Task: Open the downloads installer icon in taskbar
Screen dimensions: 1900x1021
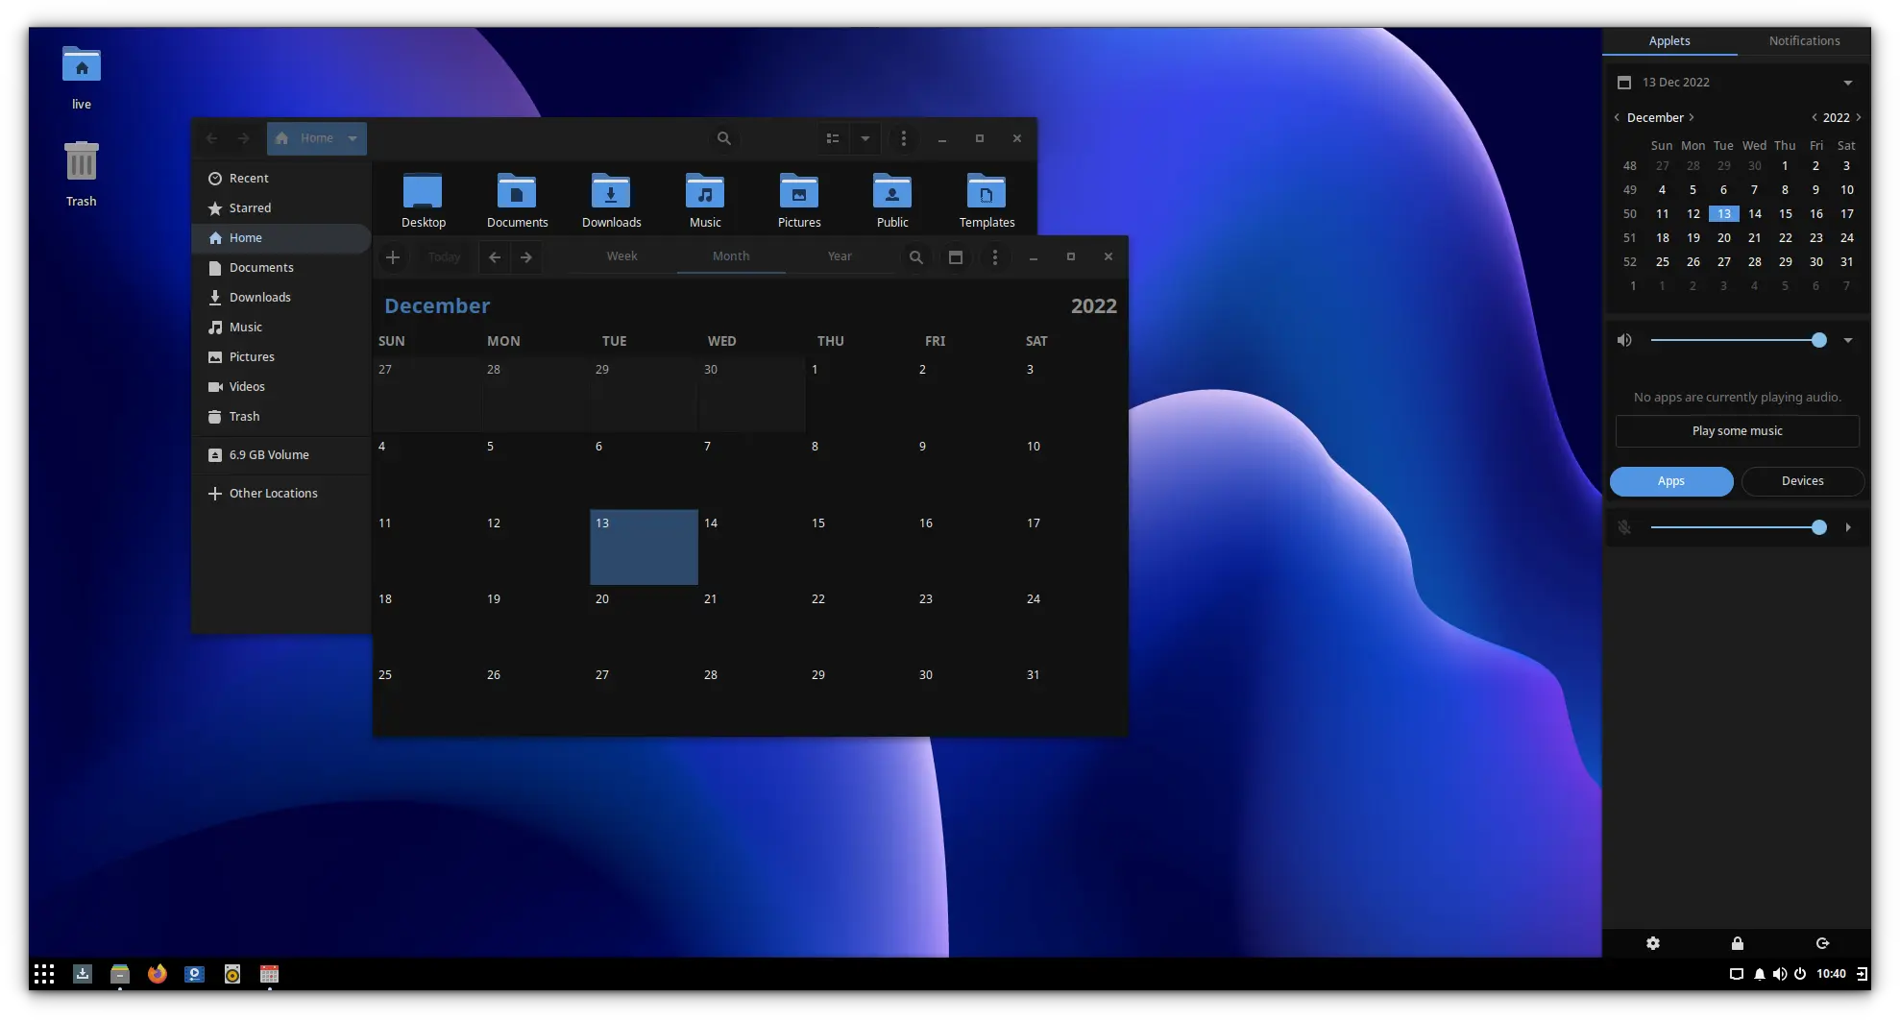Action: [83, 974]
